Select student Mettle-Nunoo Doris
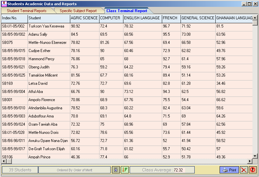Screen dimensions: 259x177 pyautogui.click(x=49, y=133)
